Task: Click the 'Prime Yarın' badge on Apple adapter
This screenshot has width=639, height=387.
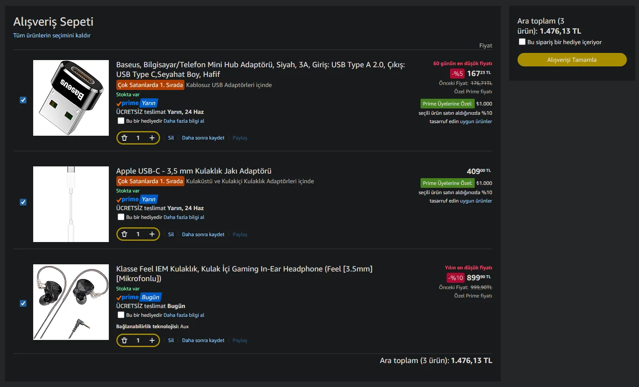Action: tap(137, 199)
